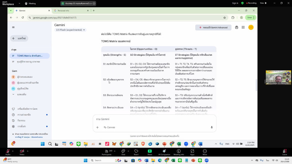Viewport: 292px width, 164px height.
Task: Open AI Companion in Zoom
Action: pos(164,152)
